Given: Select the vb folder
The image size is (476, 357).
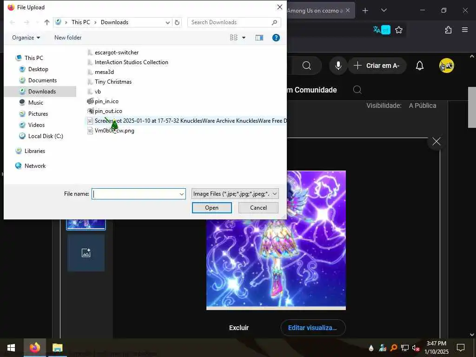Looking at the screenshot, I should (98, 92).
